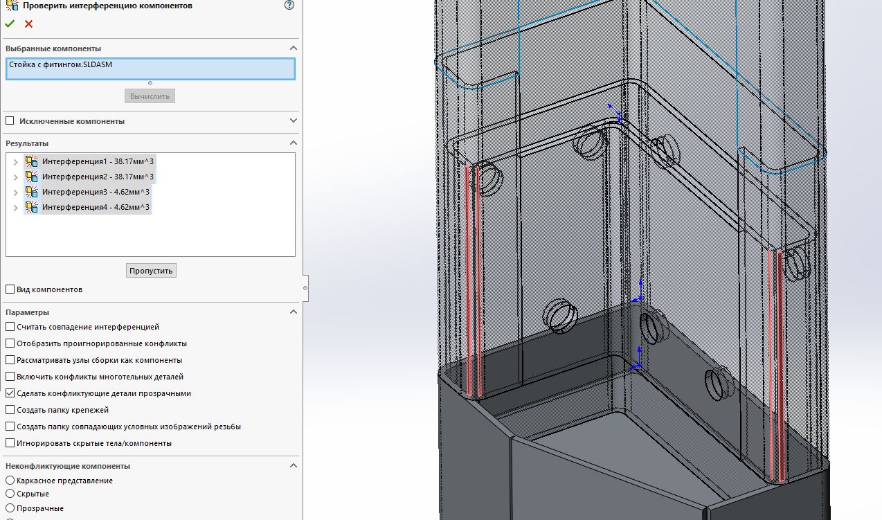
Task: Click the interference detection title icon
Action: coord(12,5)
